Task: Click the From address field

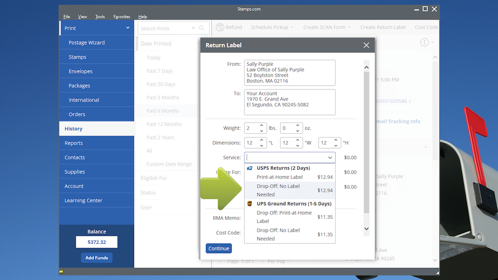Action: coord(290,73)
